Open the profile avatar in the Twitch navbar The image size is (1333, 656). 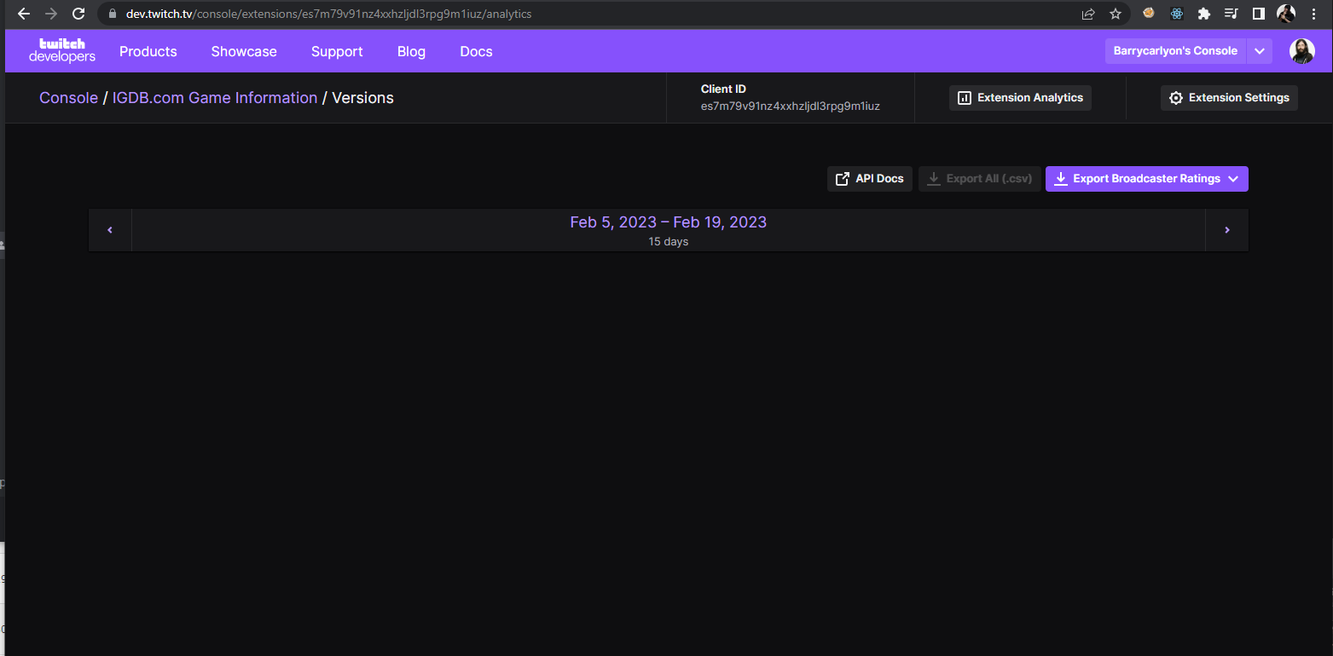coord(1302,51)
